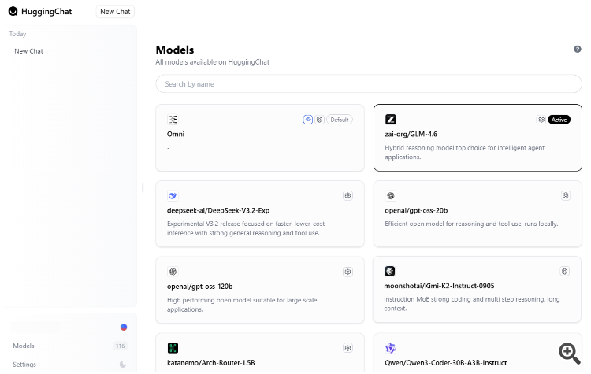Viewport: 591px width, 374px height.
Task: Click the user avatar color circle
Action: [x=124, y=327]
